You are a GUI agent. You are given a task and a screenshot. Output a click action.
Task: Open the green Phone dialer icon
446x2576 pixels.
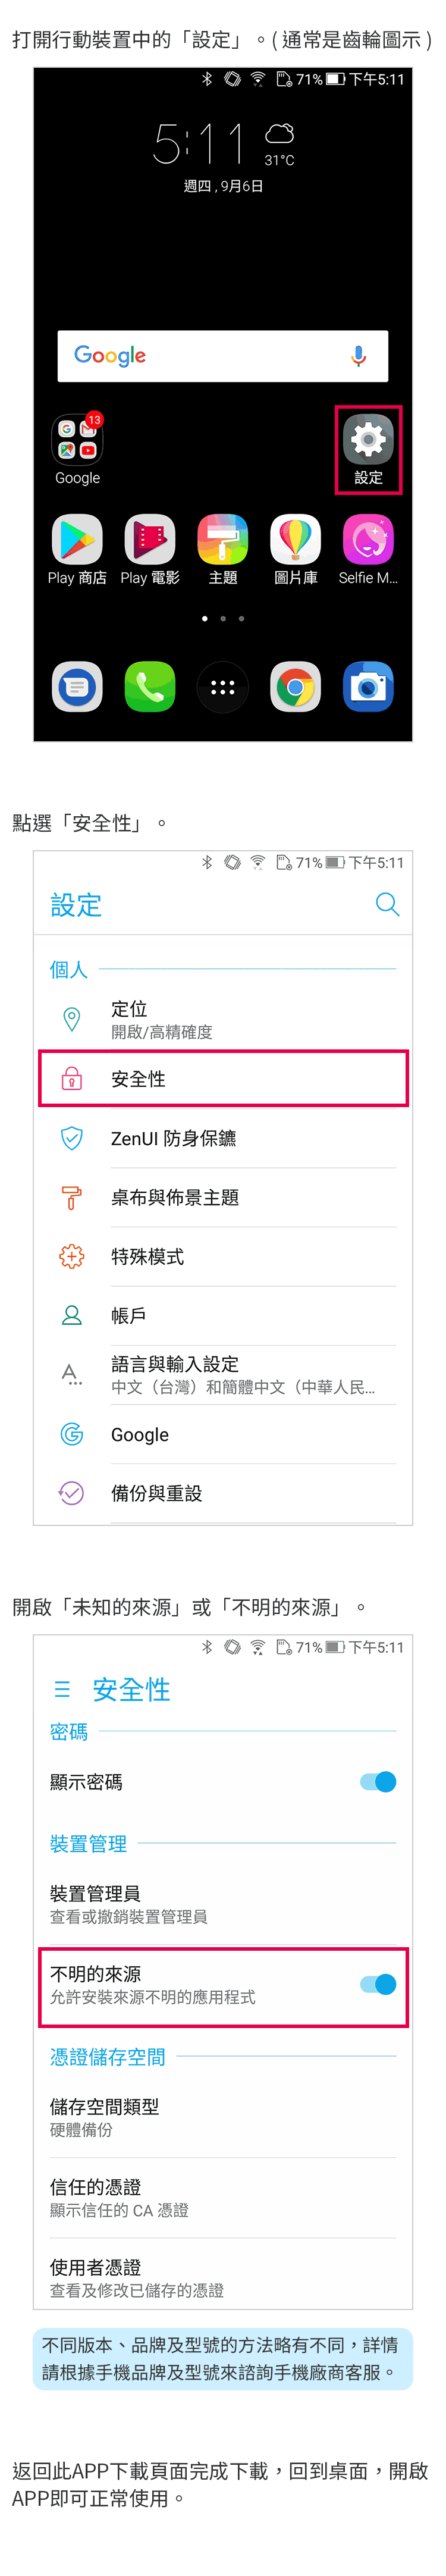coord(150,687)
